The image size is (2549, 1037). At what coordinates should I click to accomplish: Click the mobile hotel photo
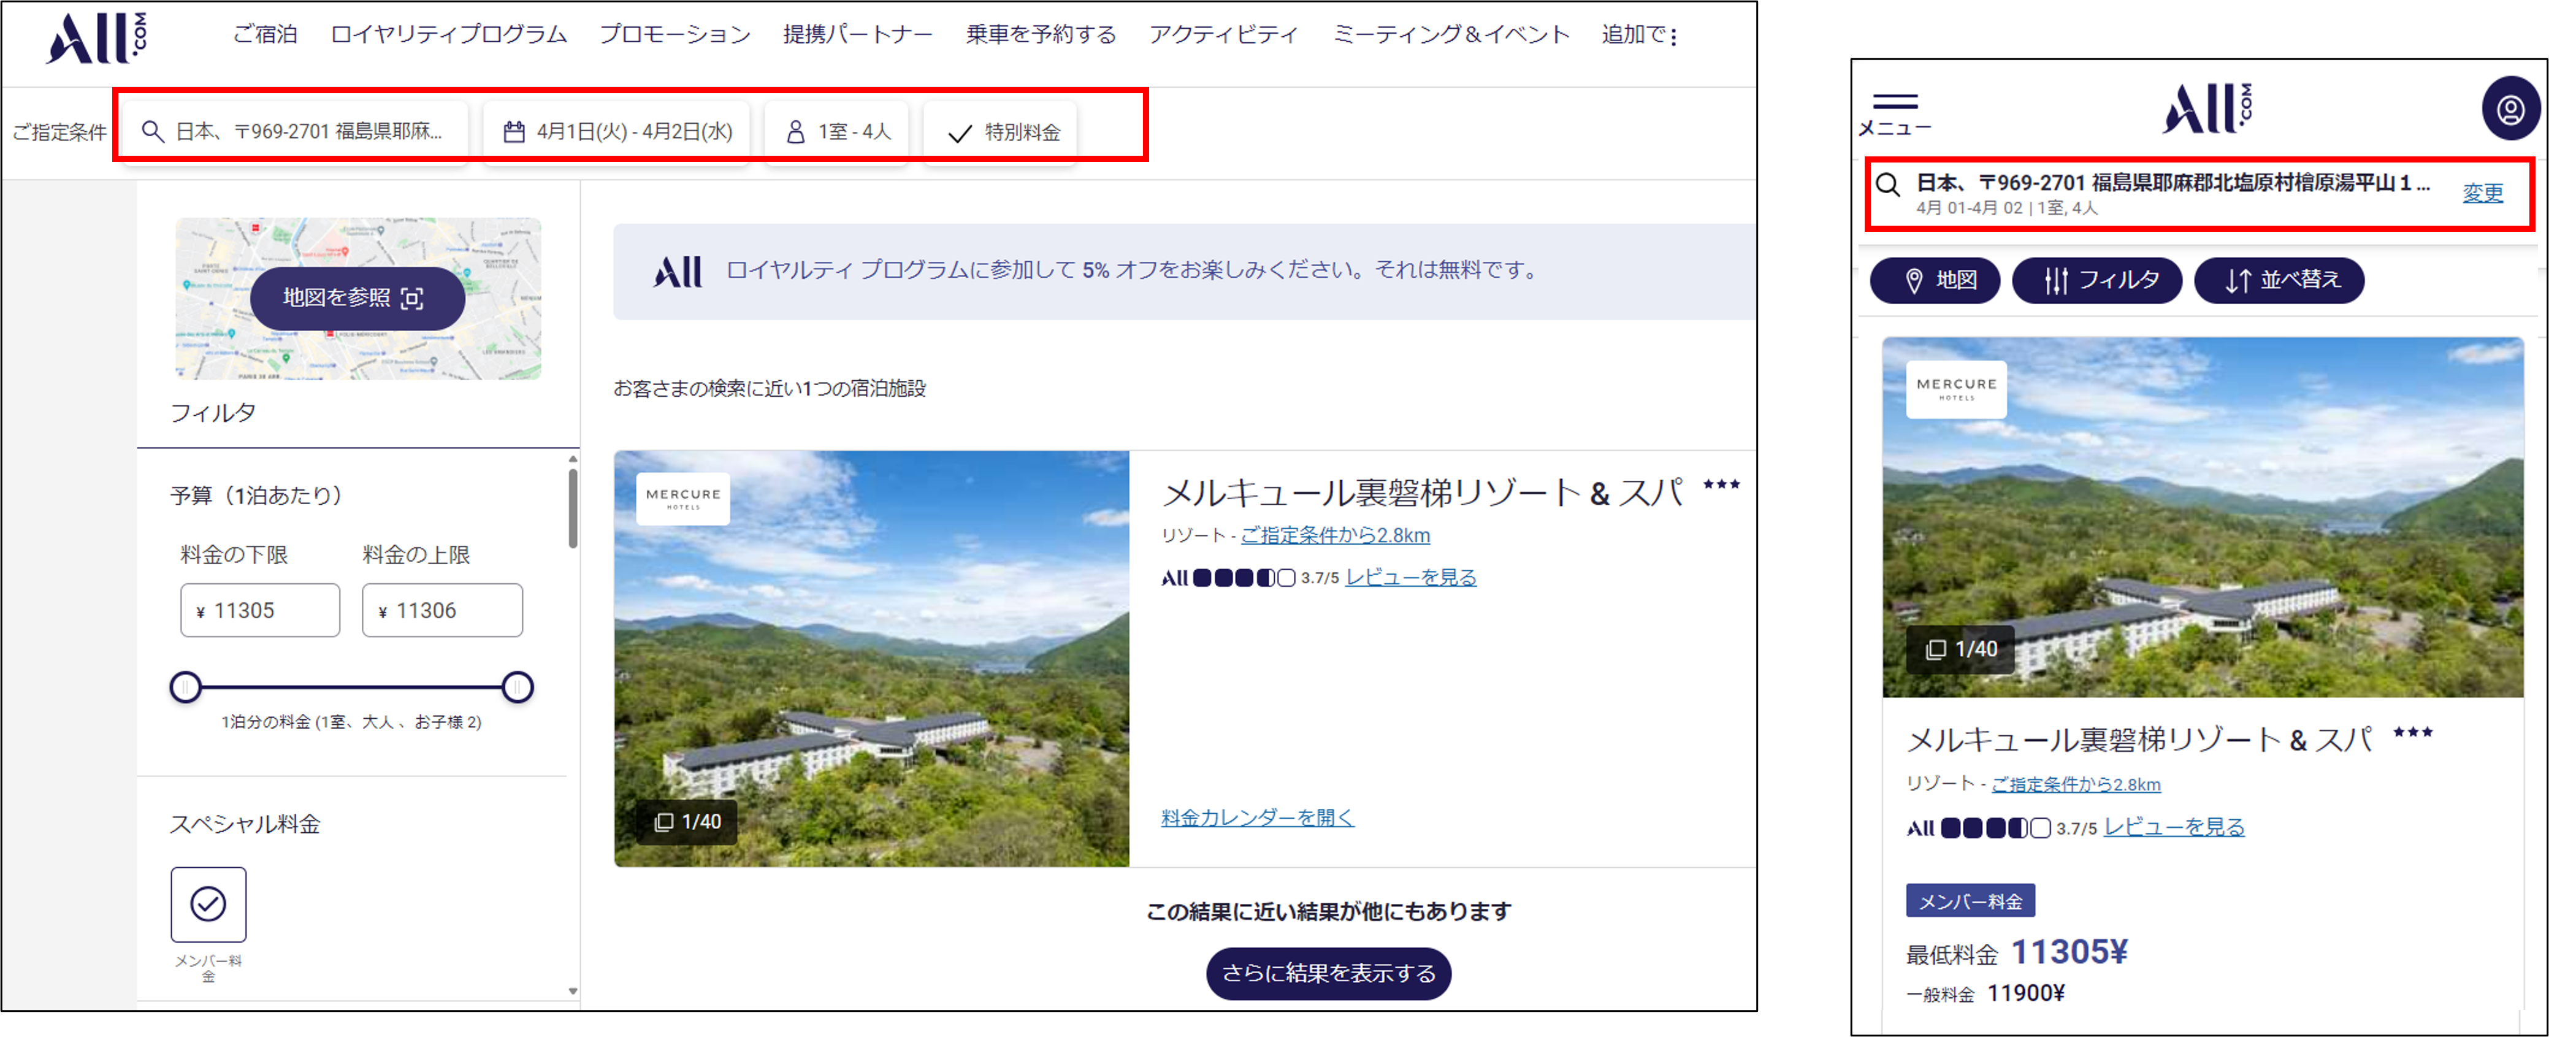click(x=2203, y=518)
